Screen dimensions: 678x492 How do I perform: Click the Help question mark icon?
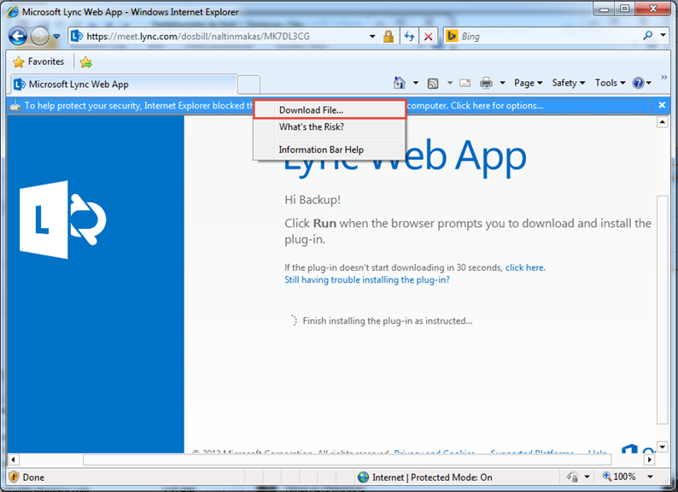638,83
